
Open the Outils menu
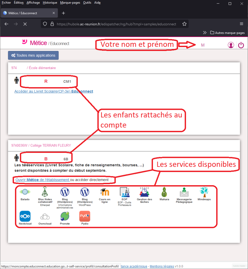[87, 3]
